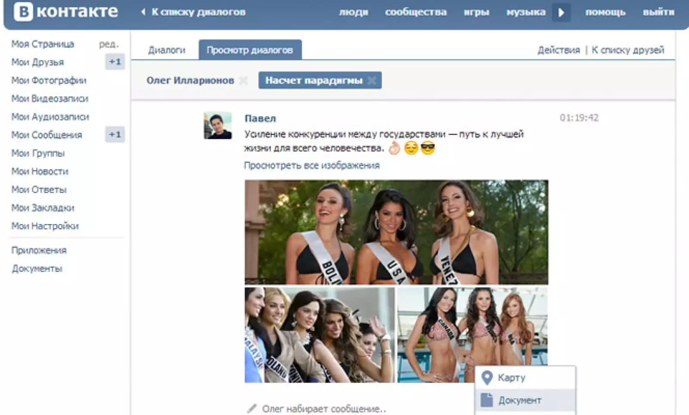This screenshot has height=415, width=689.
Task: Open the Действия actions menu
Action: click(559, 50)
